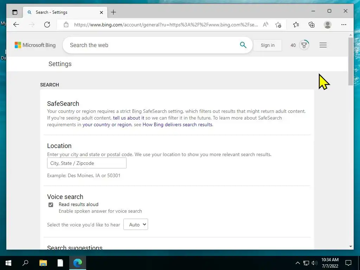The width and height of the screenshot is (360, 270).
Task: Launch File Explorer from the taskbar
Action: click(x=43, y=263)
